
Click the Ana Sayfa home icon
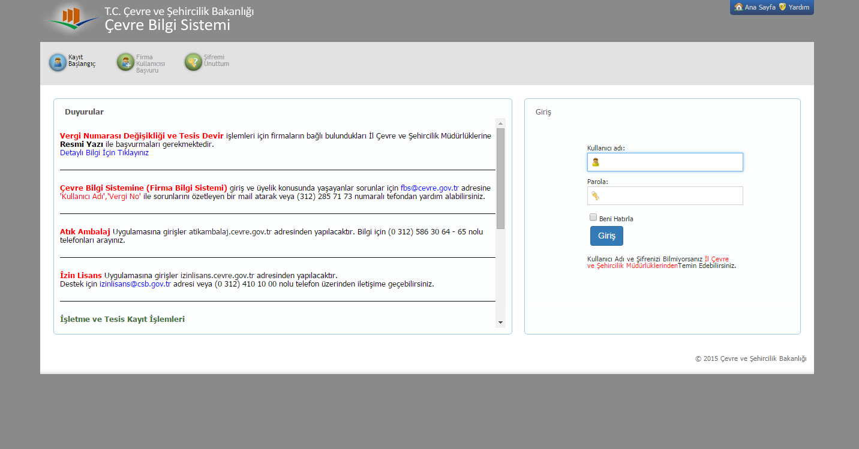pos(738,7)
